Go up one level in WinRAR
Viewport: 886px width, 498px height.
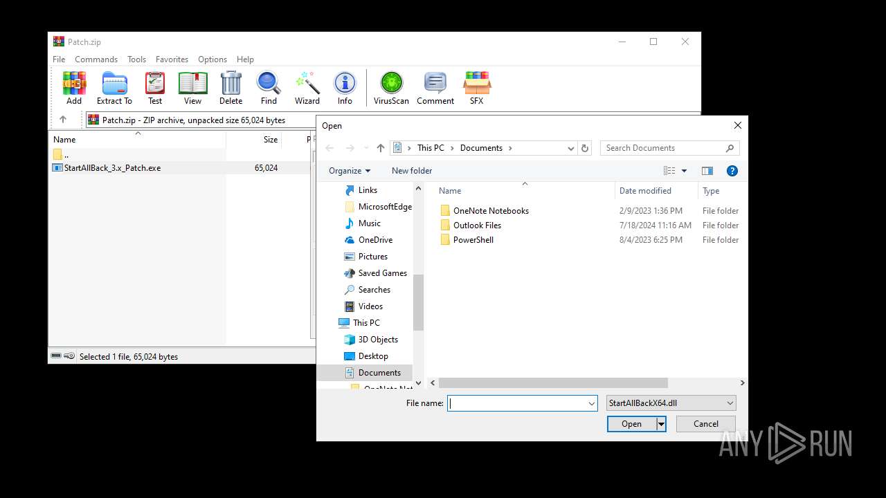point(62,120)
